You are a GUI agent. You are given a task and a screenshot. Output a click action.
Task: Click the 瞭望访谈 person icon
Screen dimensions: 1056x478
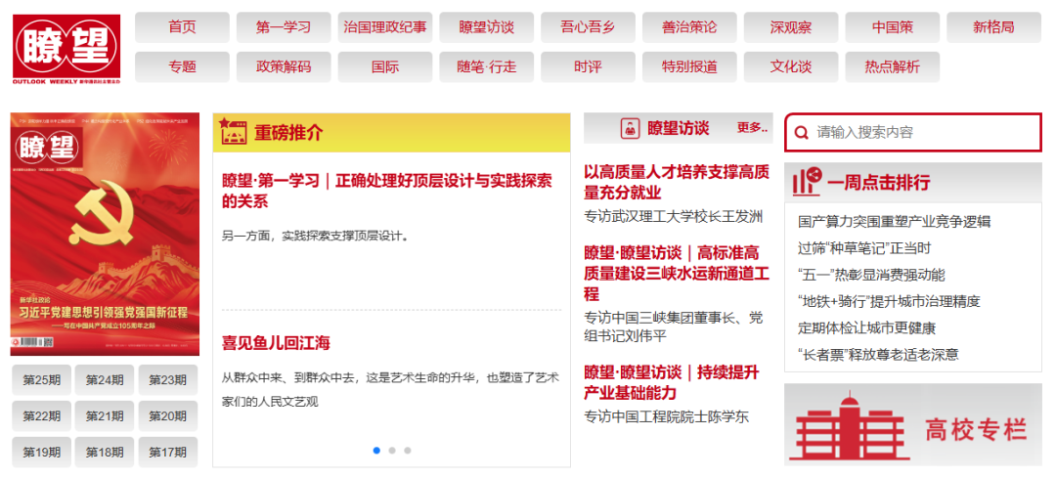pyautogui.click(x=631, y=129)
